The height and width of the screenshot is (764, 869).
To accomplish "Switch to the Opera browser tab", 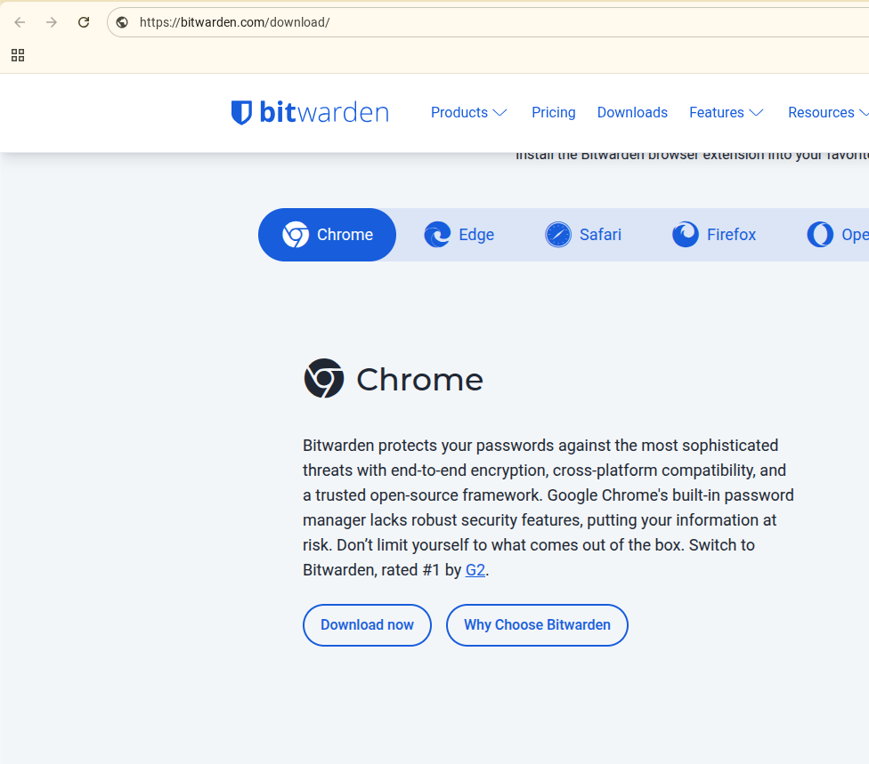I will click(x=837, y=235).
